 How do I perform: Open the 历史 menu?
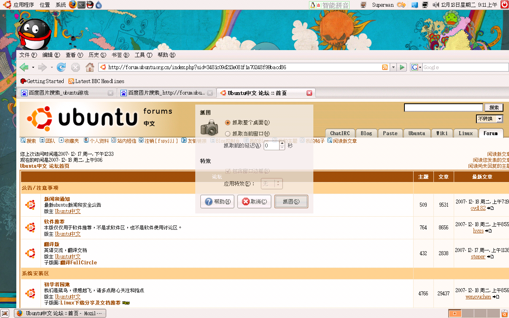[x=97, y=55]
